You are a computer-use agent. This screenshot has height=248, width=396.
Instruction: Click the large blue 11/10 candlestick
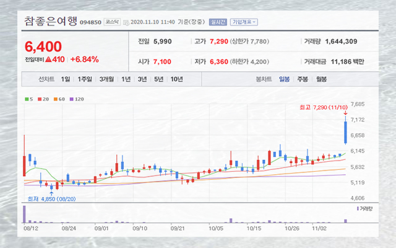345,132
